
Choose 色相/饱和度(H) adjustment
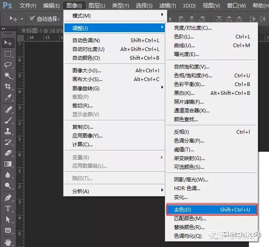click(x=212, y=75)
